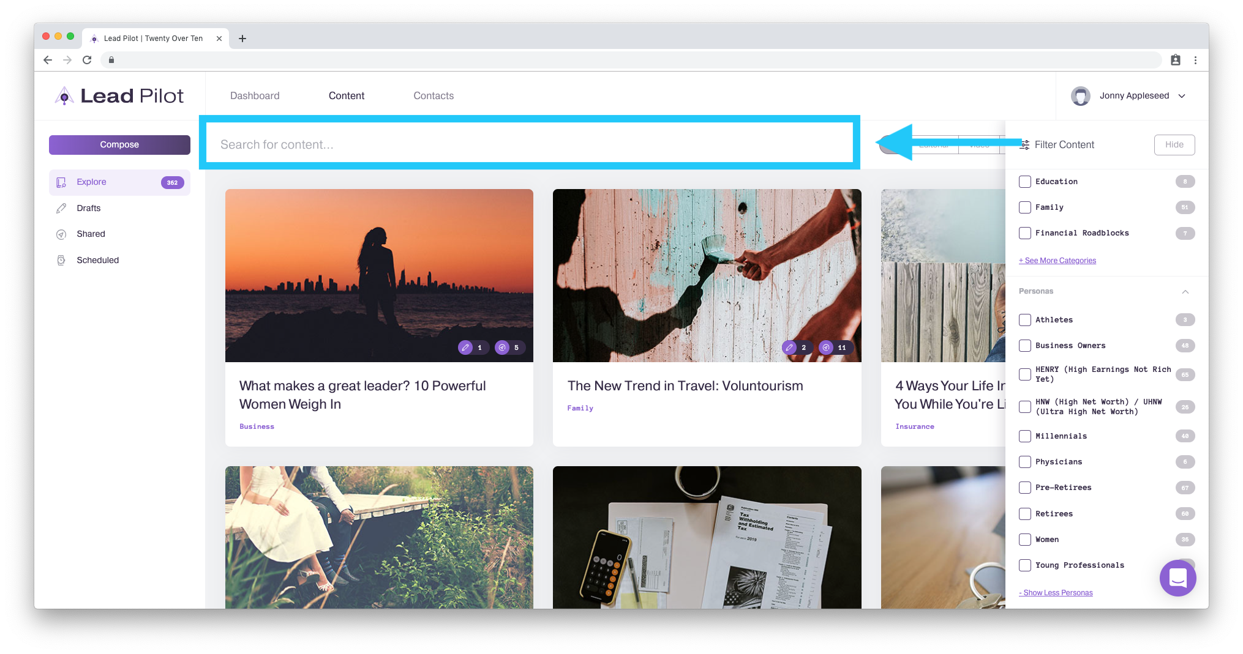Open the Voluntourism article title
The width and height of the screenshot is (1243, 654).
click(685, 386)
